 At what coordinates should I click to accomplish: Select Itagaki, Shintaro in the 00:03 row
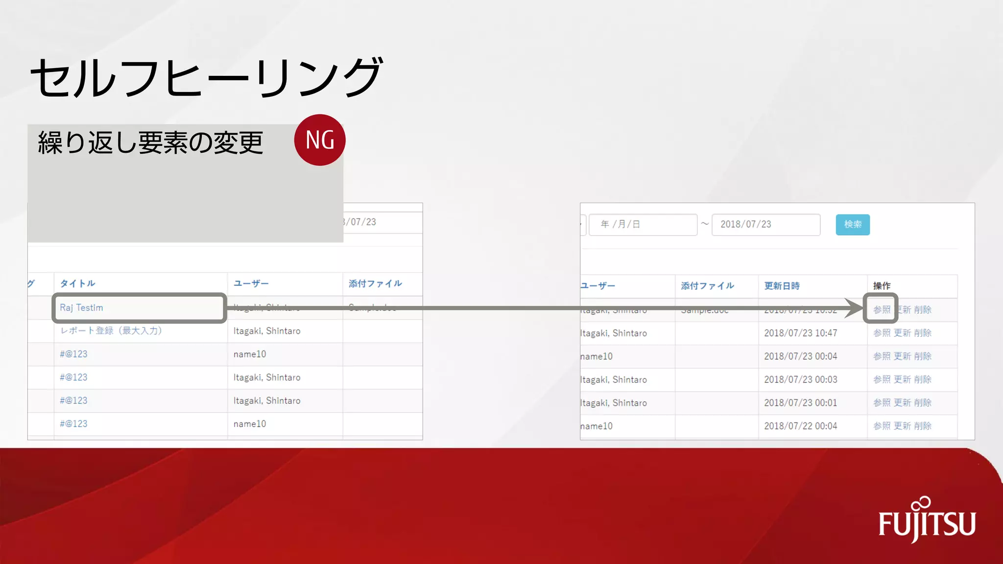click(614, 380)
